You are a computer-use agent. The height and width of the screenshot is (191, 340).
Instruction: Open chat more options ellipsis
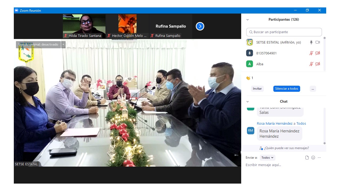tap(319, 158)
